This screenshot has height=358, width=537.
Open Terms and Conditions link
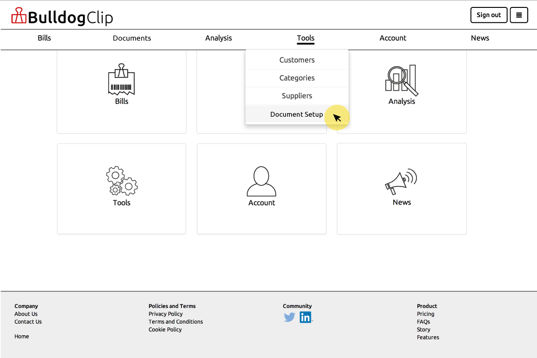[176, 322]
